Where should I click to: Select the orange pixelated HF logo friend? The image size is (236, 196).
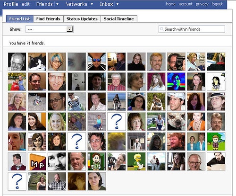click(x=37, y=161)
